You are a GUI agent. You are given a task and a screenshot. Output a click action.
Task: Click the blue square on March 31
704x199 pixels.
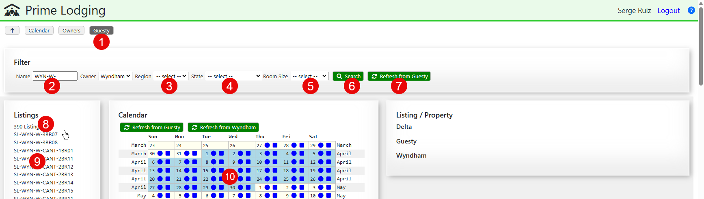click(x=194, y=154)
